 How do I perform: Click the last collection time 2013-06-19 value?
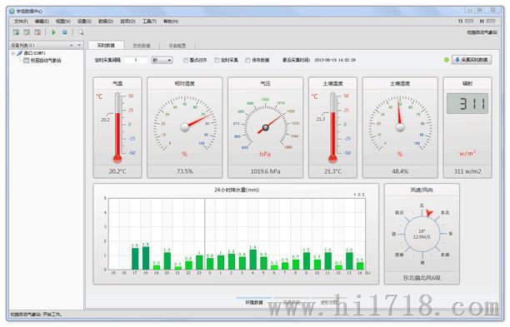[x=335, y=60]
